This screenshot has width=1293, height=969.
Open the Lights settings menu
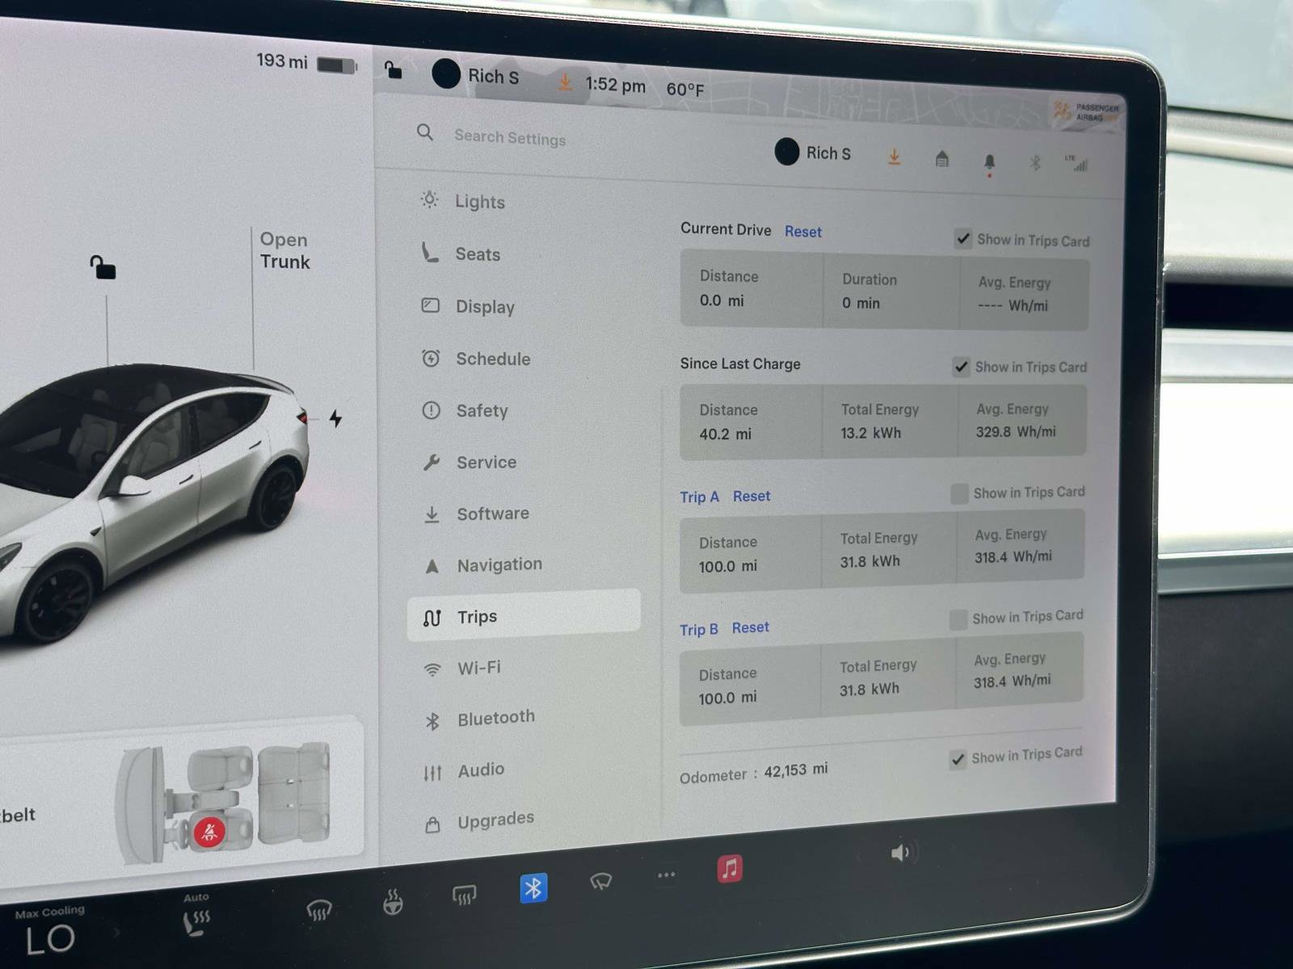pyautogui.click(x=463, y=201)
